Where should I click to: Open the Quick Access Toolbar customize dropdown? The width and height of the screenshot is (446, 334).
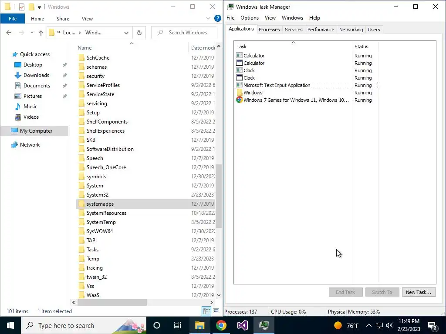(x=39, y=7)
